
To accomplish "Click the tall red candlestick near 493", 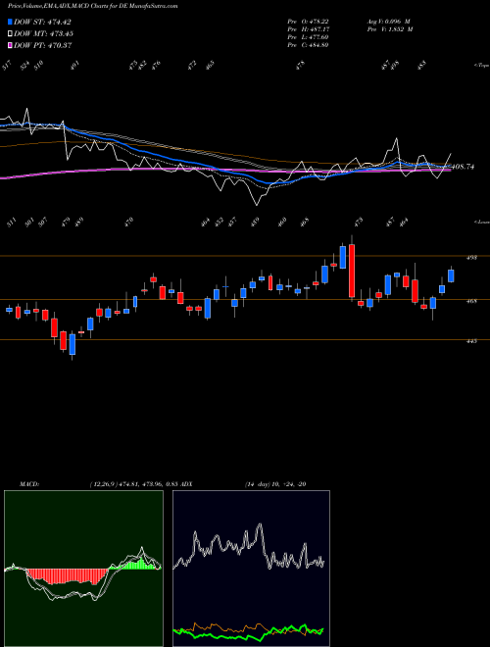I will tap(352, 271).
